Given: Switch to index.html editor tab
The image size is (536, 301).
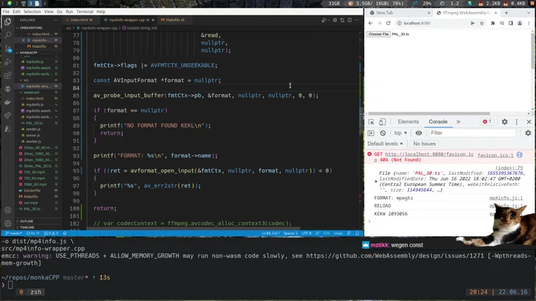Looking at the screenshot, I should point(81,20).
